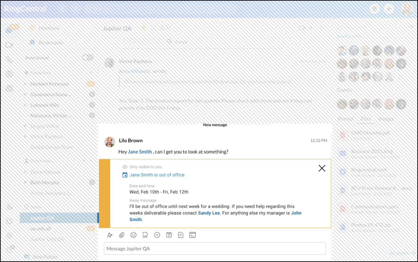Open the emoji picker

tap(133, 235)
